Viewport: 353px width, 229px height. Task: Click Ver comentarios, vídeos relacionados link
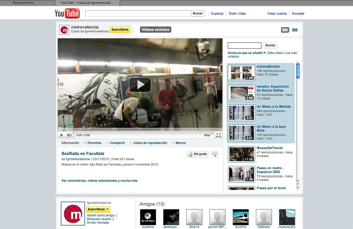point(99,181)
